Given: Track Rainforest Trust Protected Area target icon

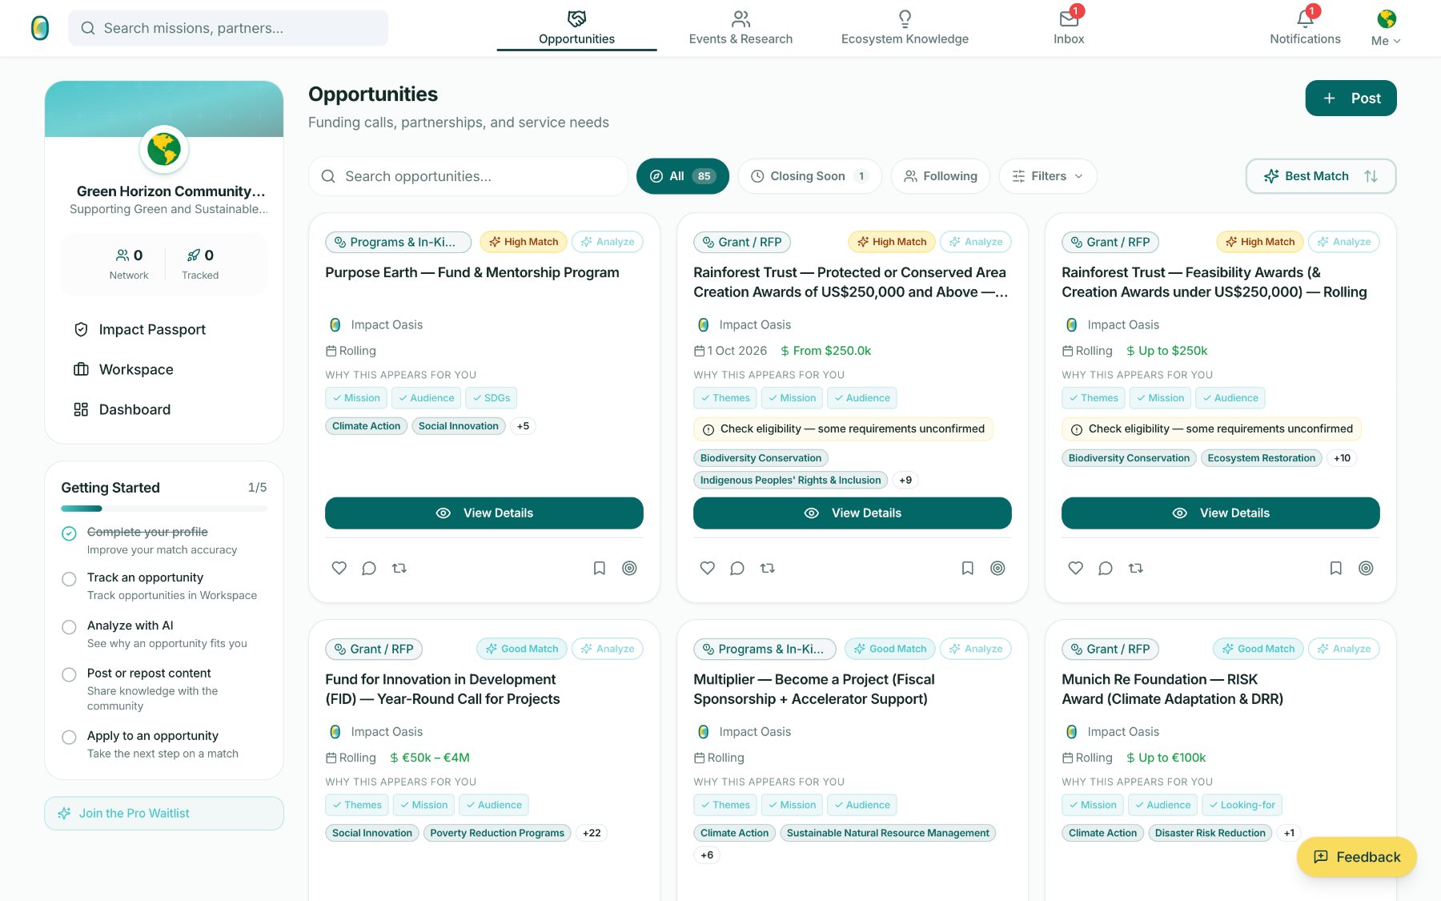Looking at the screenshot, I should coord(998,568).
